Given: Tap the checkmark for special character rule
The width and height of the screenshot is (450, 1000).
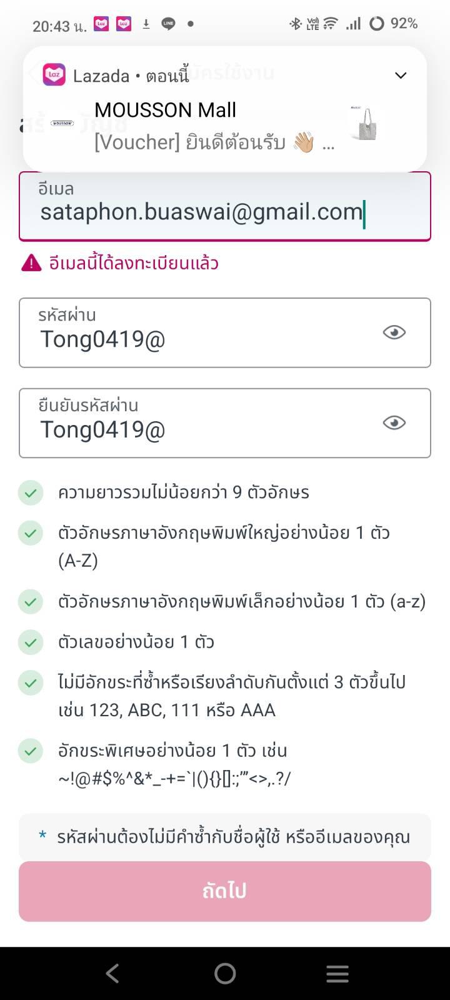Looking at the screenshot, I should coord(31,751).
